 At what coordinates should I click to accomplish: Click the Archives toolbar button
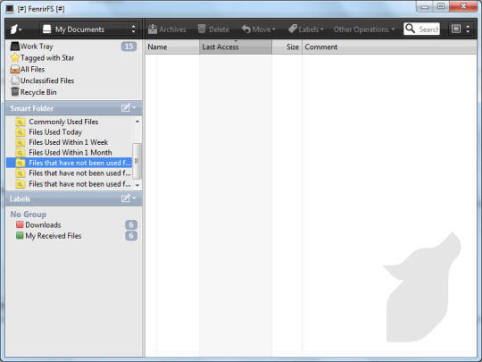167,29
